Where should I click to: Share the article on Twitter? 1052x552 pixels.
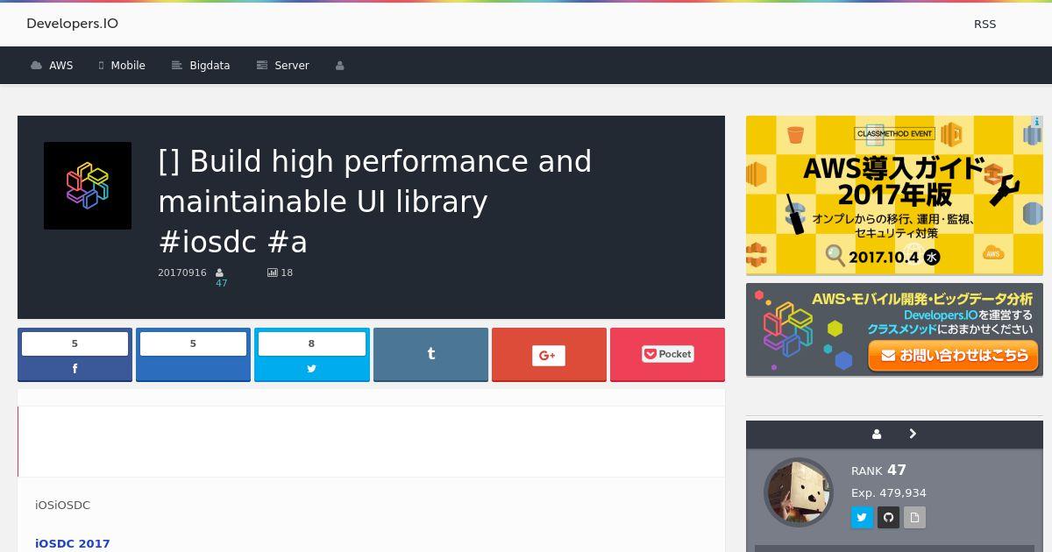tap(311, 355)
